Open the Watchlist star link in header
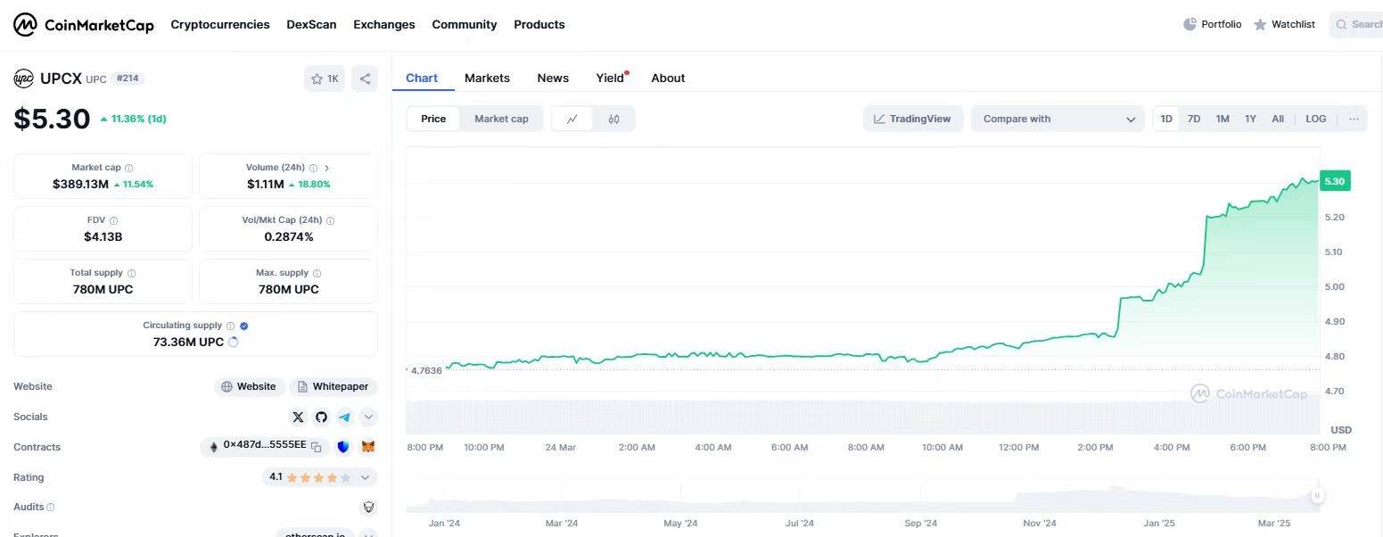The height and width of the screenshot is (537, 1383). click(x=1284, y=24)
